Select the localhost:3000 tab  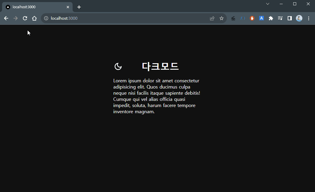click(35, 7)
